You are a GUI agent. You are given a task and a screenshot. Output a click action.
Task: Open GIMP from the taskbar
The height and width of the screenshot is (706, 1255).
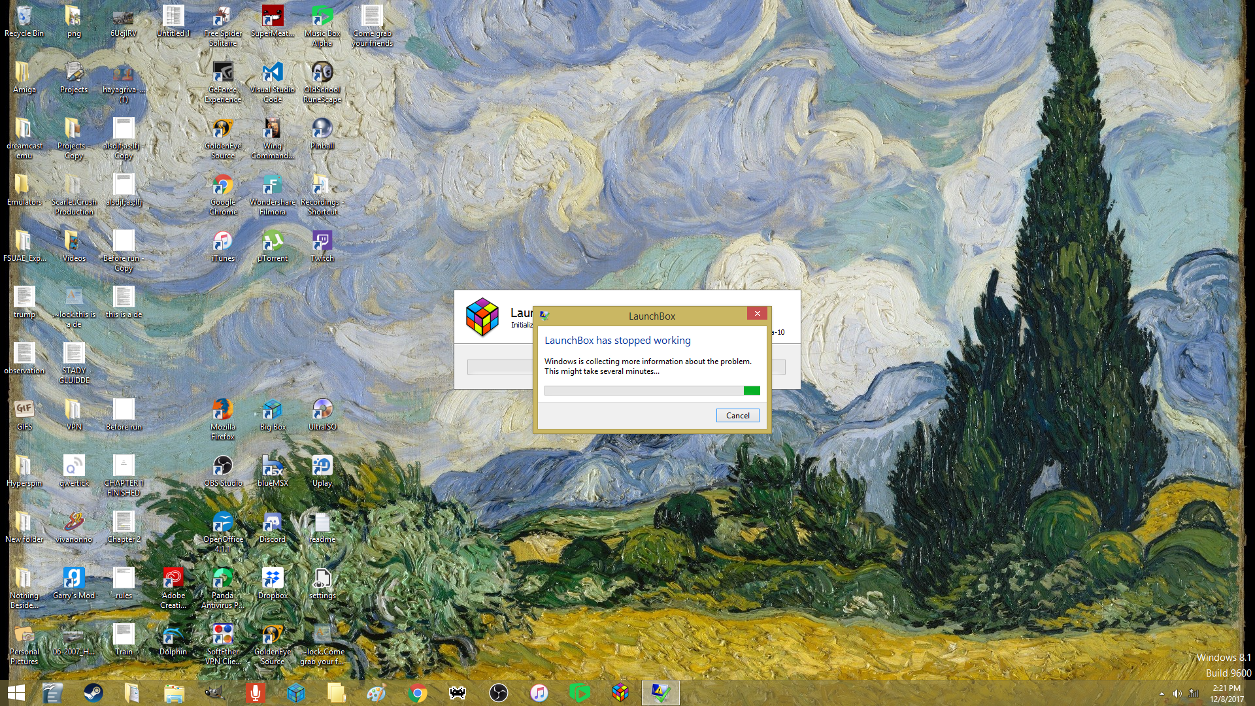pos(214,693)
